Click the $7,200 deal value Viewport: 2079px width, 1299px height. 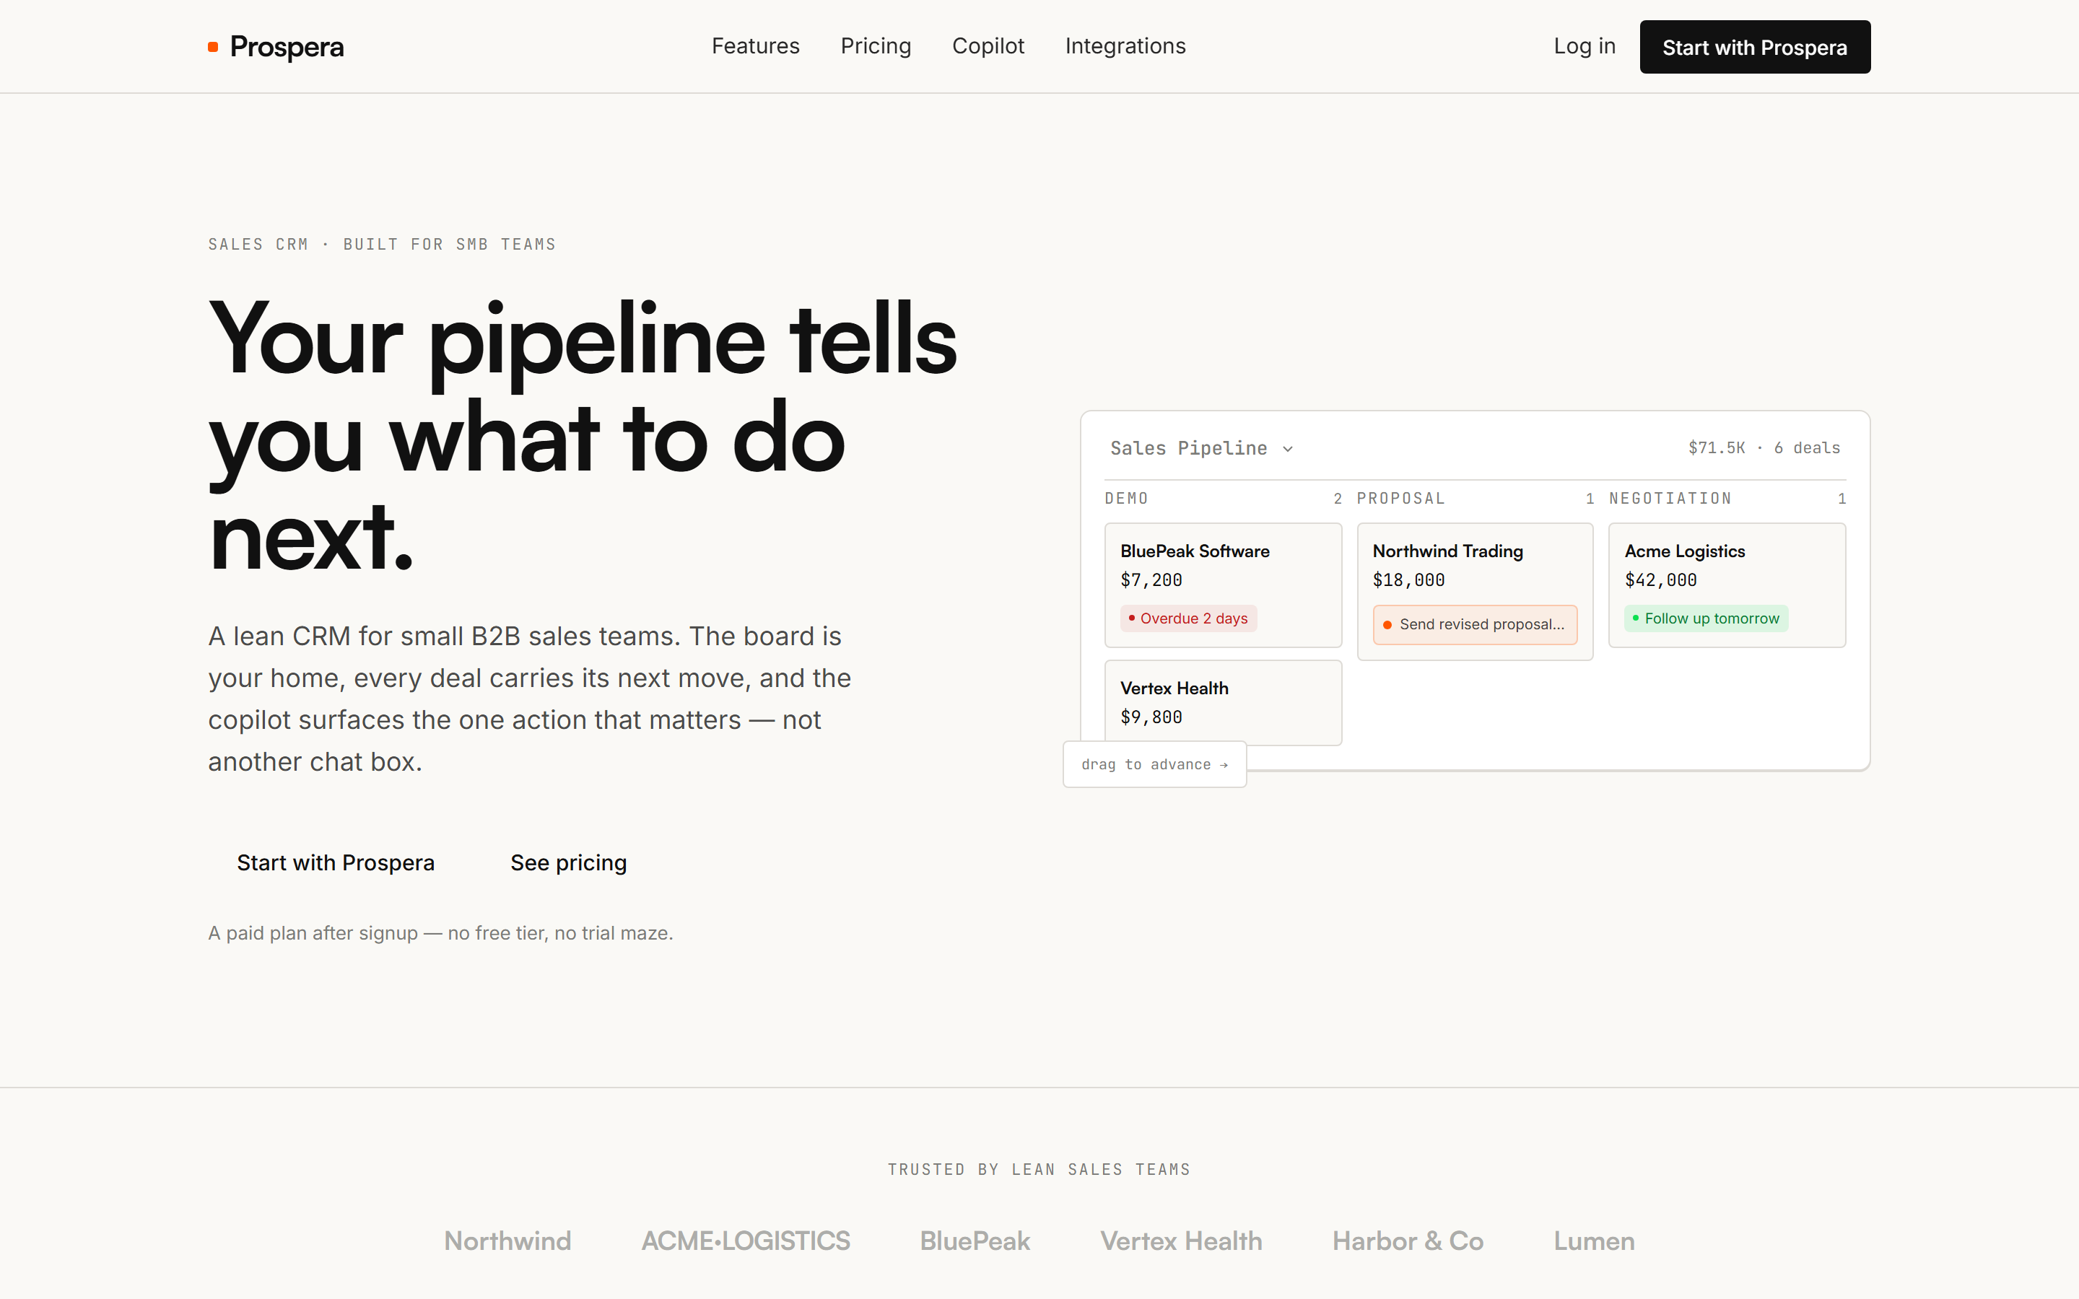click(1151, 580)
